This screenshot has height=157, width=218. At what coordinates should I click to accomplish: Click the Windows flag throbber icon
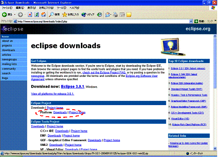click(213, 7)
